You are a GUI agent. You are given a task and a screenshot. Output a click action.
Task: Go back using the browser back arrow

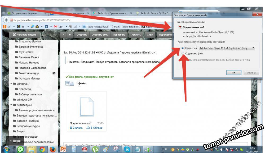point(6,20)
